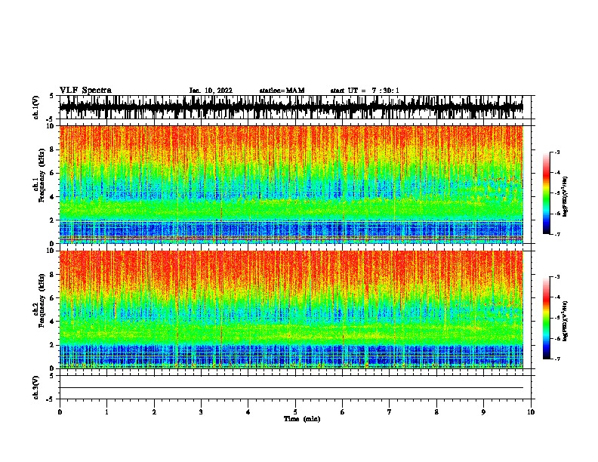The width and height of the screenshot is (598, 462).
Task: Click the flat line in ch.3(V) panel
Action: pos(291,388)
